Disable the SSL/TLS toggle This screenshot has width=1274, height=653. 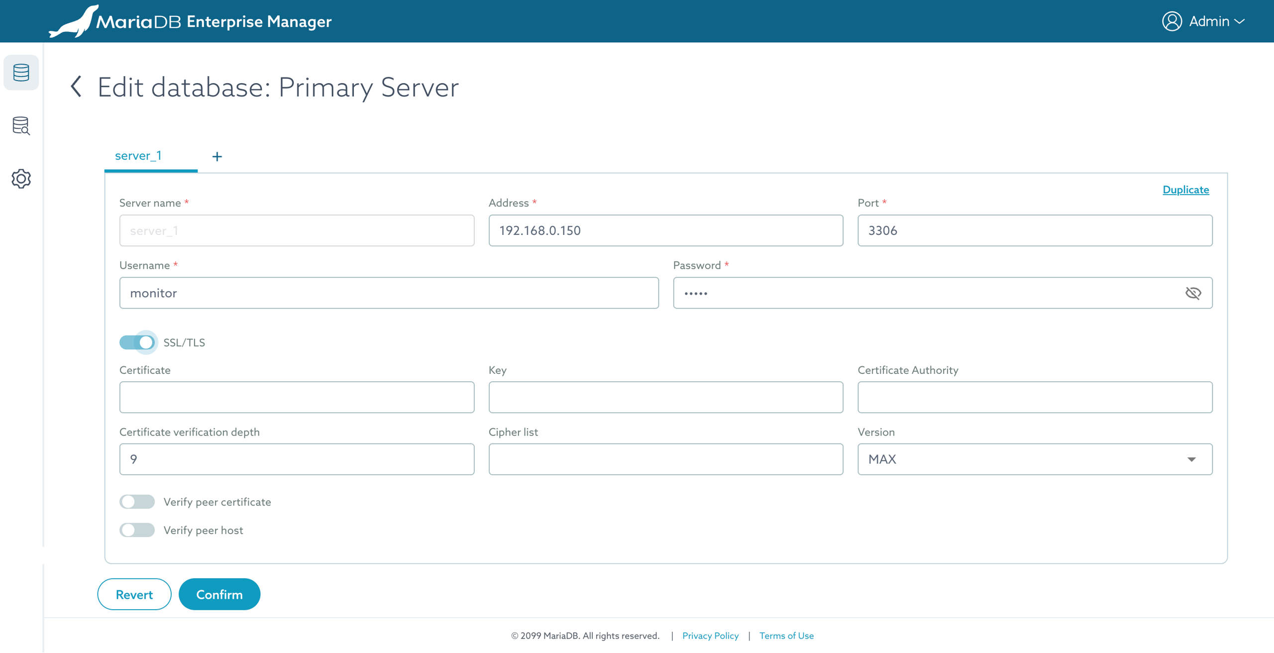pyautogui.click(x=138, y=342)
